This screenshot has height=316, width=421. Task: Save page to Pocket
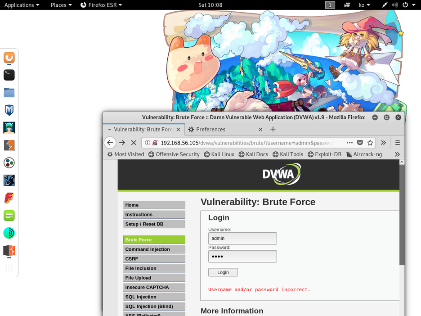pyautogui.click(x=360, y=143)
